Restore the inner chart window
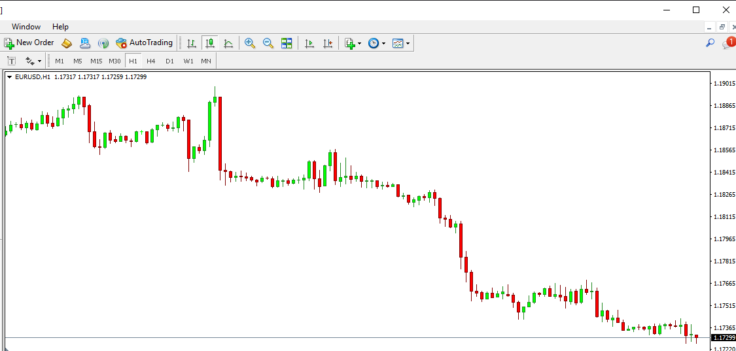The height and width of the screenshot is (351, 736). pyautogui.click(x=722, y=27)
